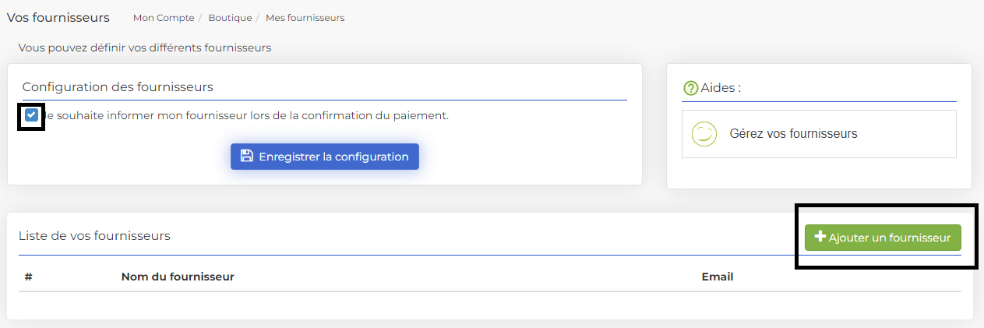This screenshot has width=984, height=328.
Task: Open the Mon Compte breadcrumb
Action: tap(164, 17)
